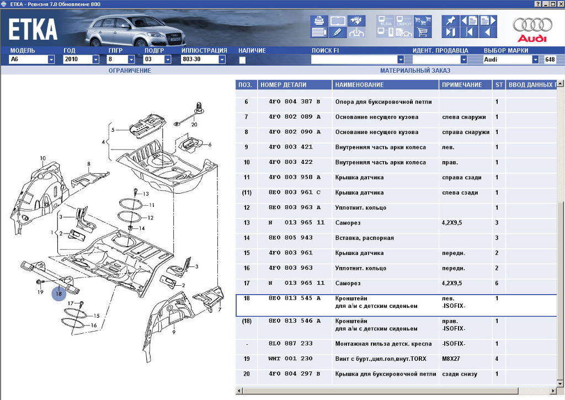Screen dimensions: 565x400
Task: Select the Монтажная гильза детск. кресла row
Action: click(x=396, y=344)
